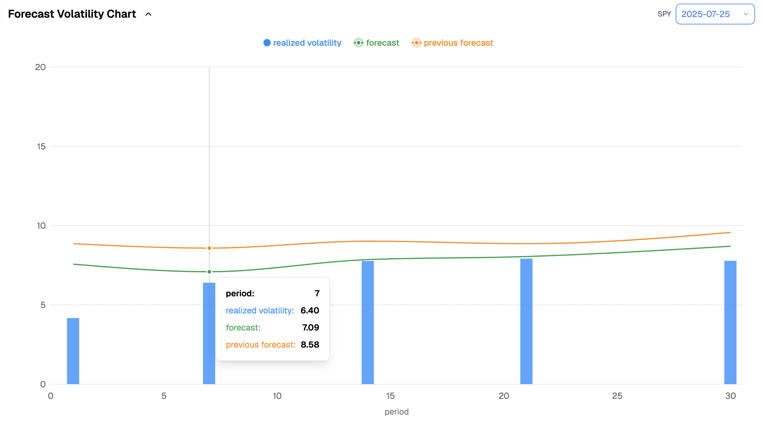This screenshot has height=436, width=763.
Task: Open the 2025-07-25 date dropdown
Action: tap(711, 14)
